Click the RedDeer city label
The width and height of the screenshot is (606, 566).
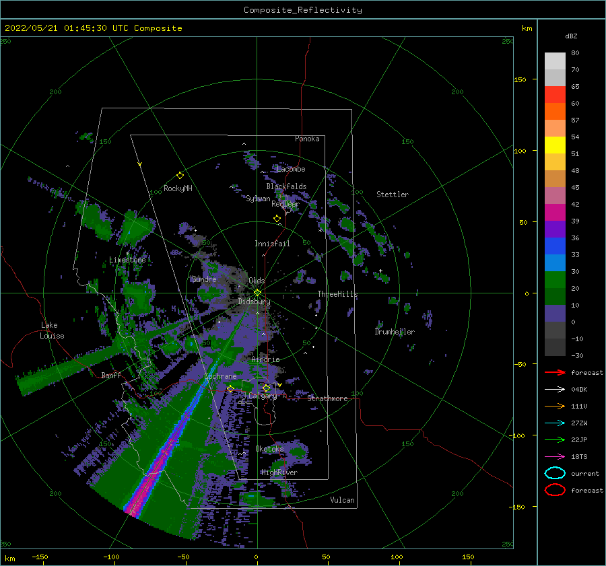285,204
